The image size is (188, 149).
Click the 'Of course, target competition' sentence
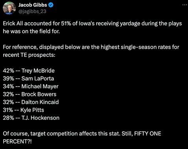tap(61, 134)
